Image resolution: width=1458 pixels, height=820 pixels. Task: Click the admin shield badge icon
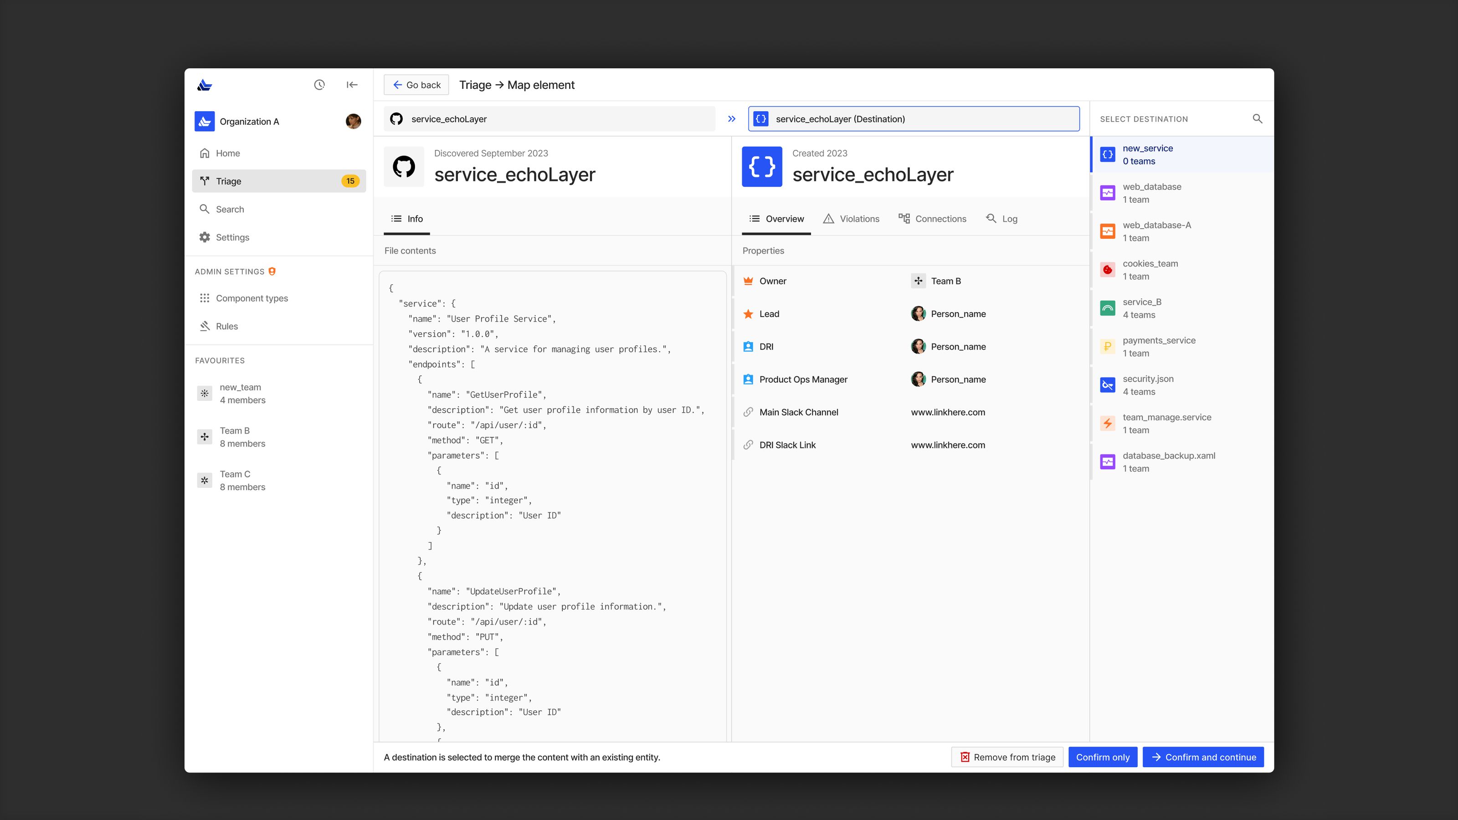click(x=272, y=272)
